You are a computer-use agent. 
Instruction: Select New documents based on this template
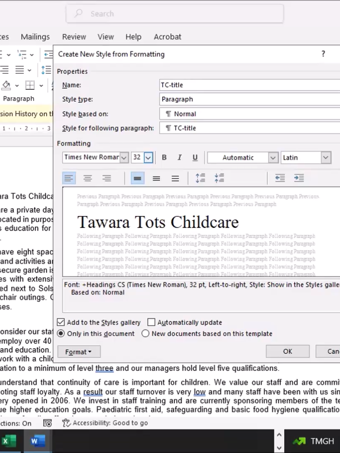coord(145,333)
